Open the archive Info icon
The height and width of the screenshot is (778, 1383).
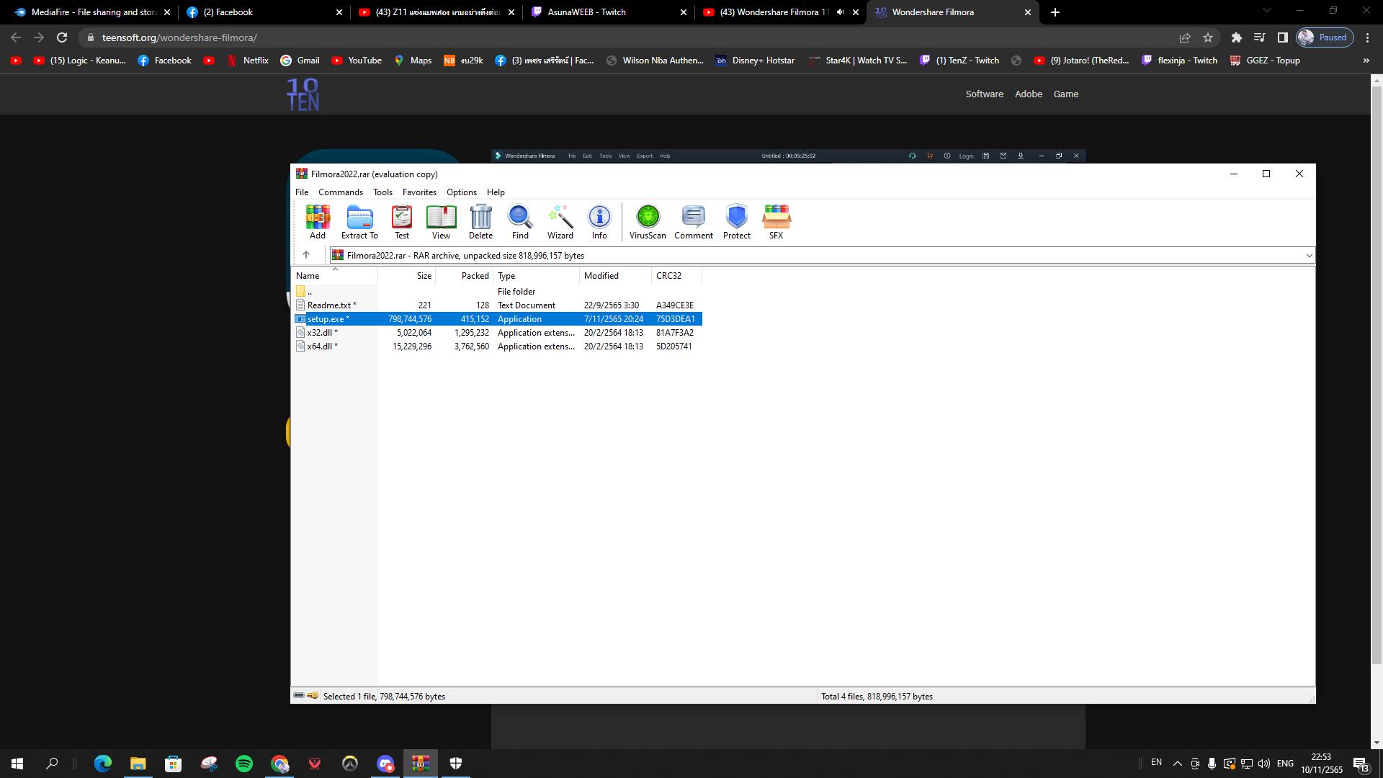pyautogui.click(x=599, y=221)
